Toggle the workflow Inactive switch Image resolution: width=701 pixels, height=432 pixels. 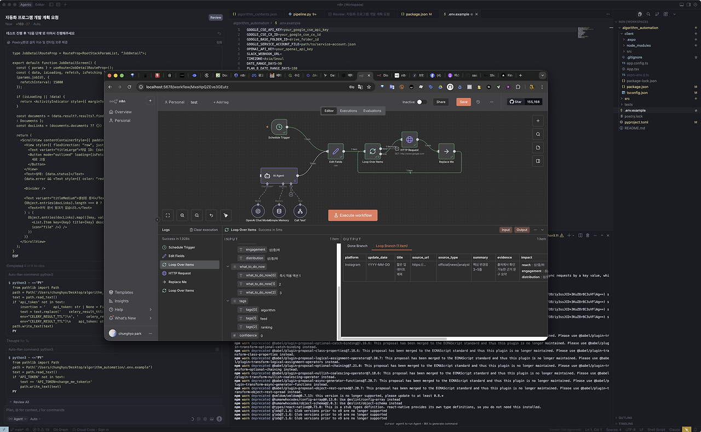point(422,102)
